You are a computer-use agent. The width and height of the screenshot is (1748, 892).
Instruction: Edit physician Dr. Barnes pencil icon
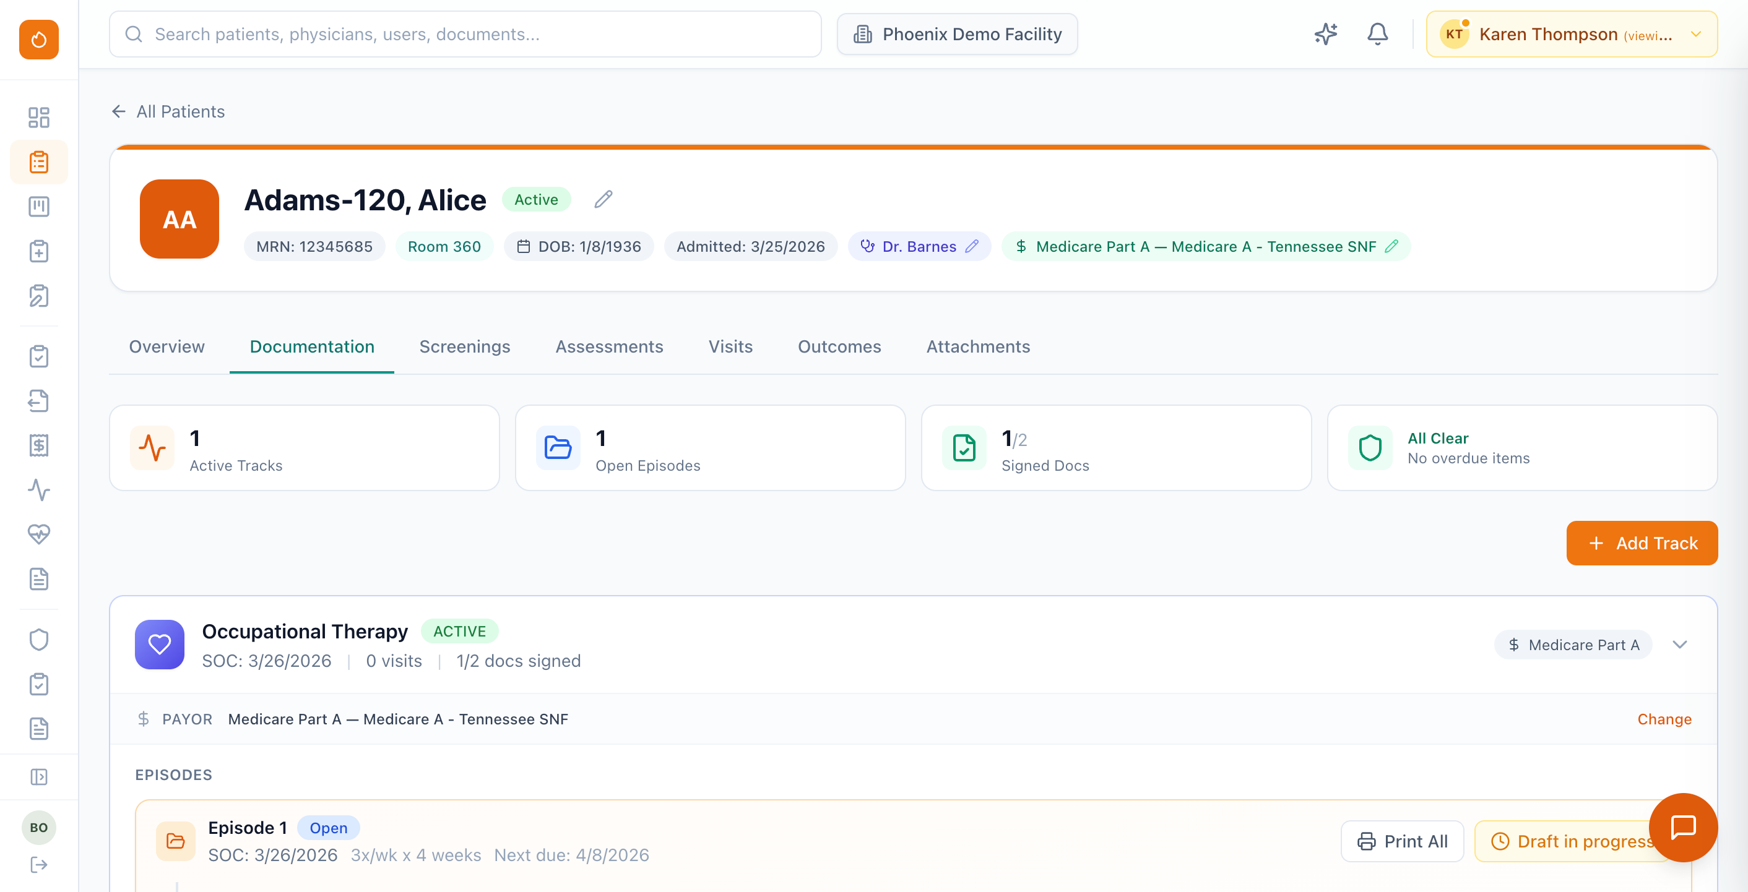click(972, 246)
